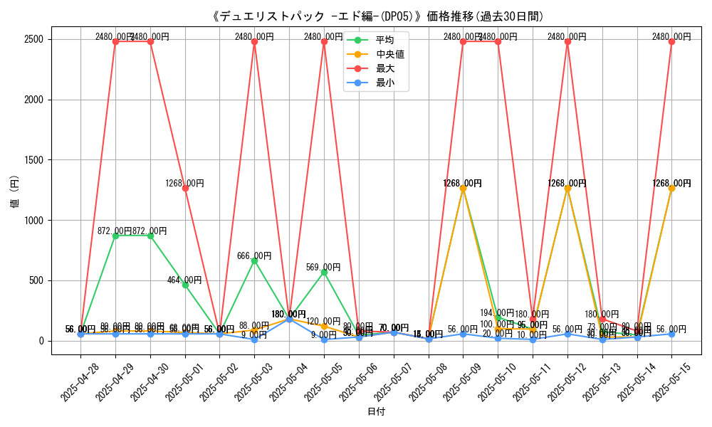Click the 2025-05-09 date label
Viewport: 712px width, 427px height.
point(462,383)
